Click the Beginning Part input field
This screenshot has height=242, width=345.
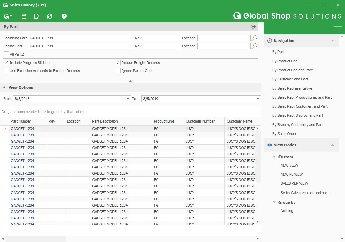tap(81, 38)
